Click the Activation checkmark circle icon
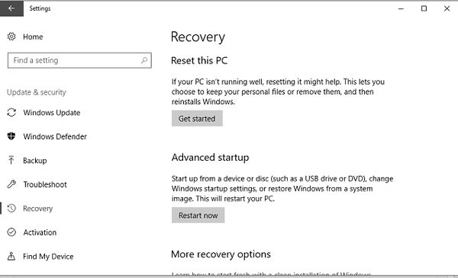458x278 pixels. [x=11, y=232]
